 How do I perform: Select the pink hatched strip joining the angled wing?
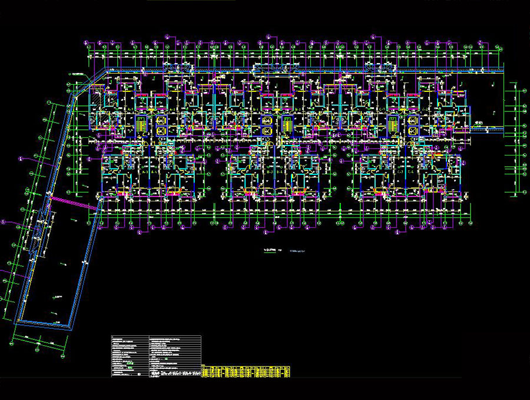(74, 202)
